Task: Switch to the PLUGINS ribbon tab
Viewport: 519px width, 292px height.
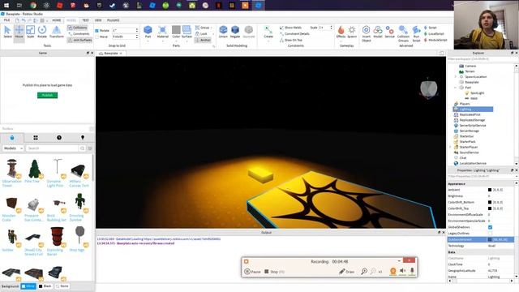Action: click(x=114, y=20)
